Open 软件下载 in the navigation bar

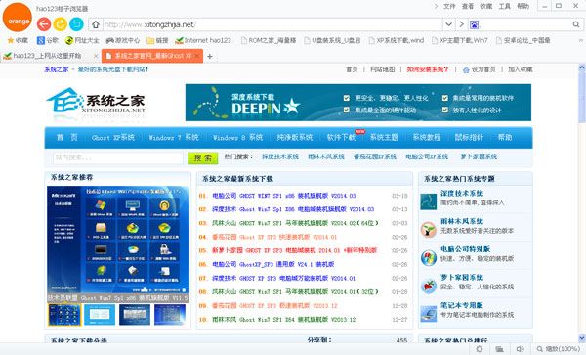click(x=341, y=138)
